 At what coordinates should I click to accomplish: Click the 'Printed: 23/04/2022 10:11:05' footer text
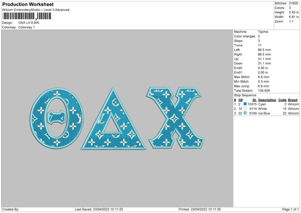(x=200, y=209)
